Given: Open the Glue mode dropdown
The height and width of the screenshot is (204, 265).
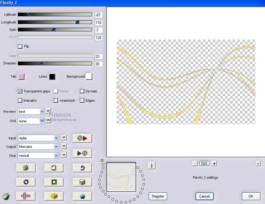Looking at the screenshot, I should pyautogui.click(x=38, y=156).
